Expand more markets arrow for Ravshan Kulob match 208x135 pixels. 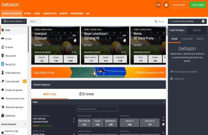[163, 133]
